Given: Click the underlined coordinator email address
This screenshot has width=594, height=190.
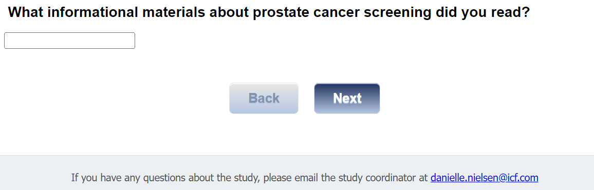Looking at the screenshot, I should pos(484,178).
